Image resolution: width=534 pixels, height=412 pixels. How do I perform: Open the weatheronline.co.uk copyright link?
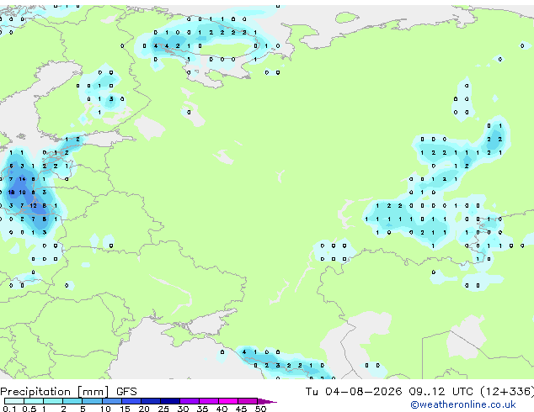tap(463, 404)
